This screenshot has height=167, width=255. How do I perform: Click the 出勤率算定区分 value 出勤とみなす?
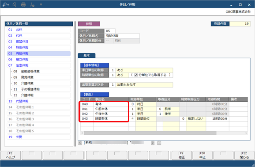coord(144,85)
